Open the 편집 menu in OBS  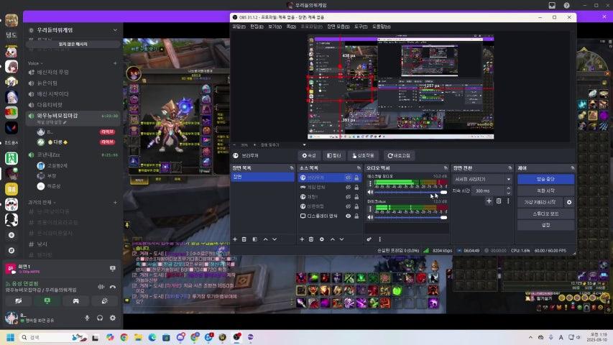257,27
